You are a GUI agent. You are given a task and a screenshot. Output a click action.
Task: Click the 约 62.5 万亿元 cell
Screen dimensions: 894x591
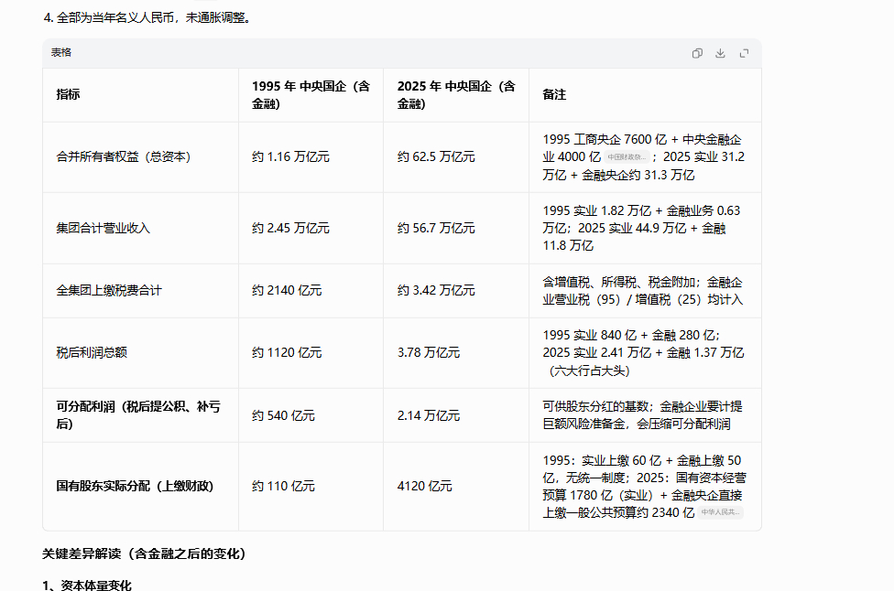tap(436, 156)
